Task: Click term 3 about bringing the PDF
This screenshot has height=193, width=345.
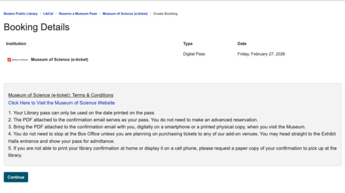Action: coord(157,127)
